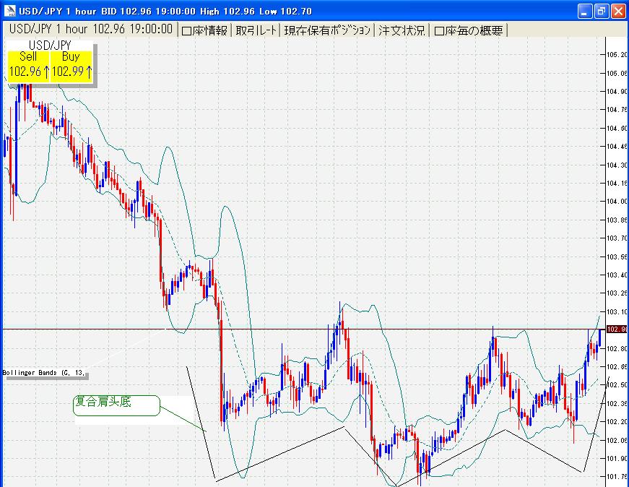Open the 注文状況 tab

click(x=402, y=30)
